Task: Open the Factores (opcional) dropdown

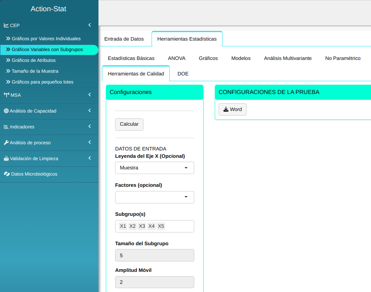Action: (154, 197)
